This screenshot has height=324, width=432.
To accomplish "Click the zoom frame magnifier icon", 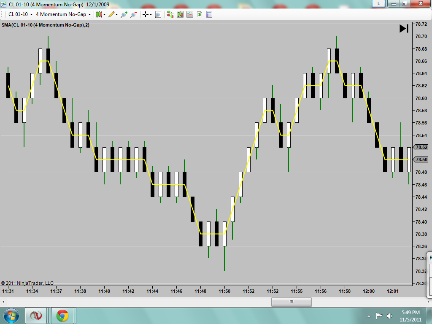I will tap(158, 14).
